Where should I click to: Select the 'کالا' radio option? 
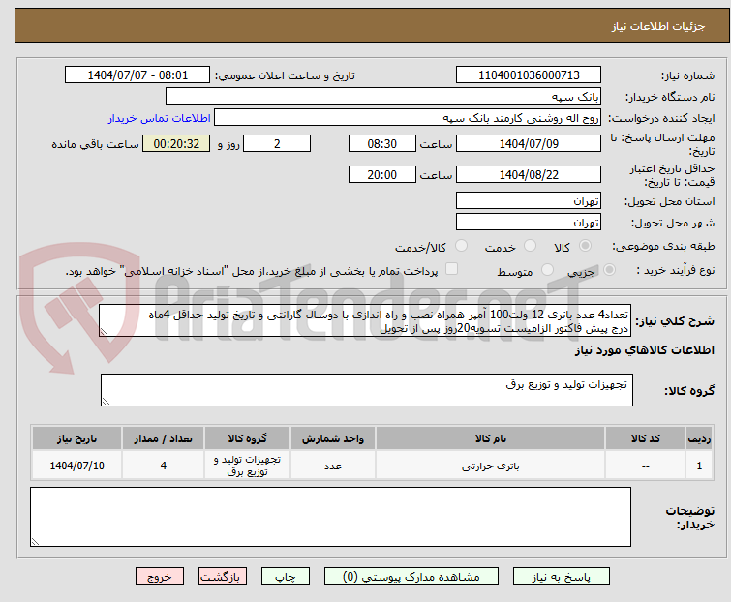point(595,247)
